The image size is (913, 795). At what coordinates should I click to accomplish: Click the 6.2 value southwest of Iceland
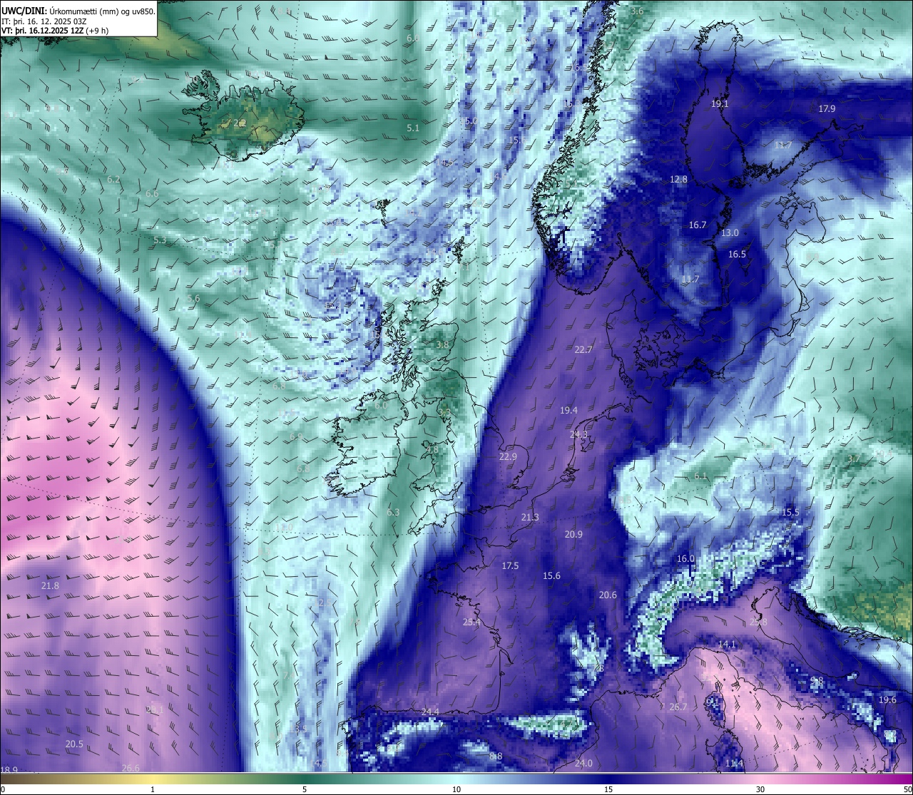(x=113, y=180)
